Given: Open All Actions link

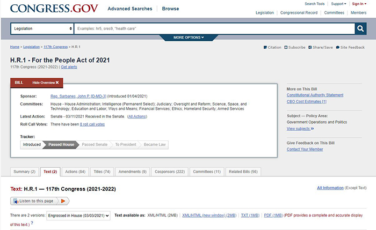Looking at the screenshot, I should coord(137,116).
